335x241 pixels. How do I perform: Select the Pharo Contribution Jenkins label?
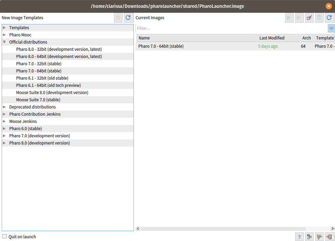point(35,114)
